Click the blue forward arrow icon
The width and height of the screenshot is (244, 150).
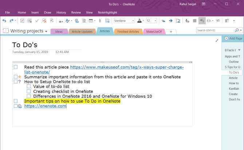171,21
